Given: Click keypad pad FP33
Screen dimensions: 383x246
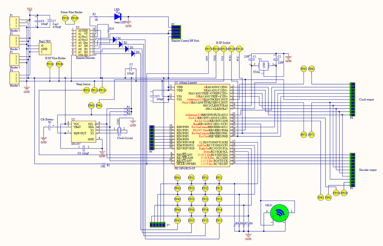Looking at the screenshot, I should [x=191, y=199].
